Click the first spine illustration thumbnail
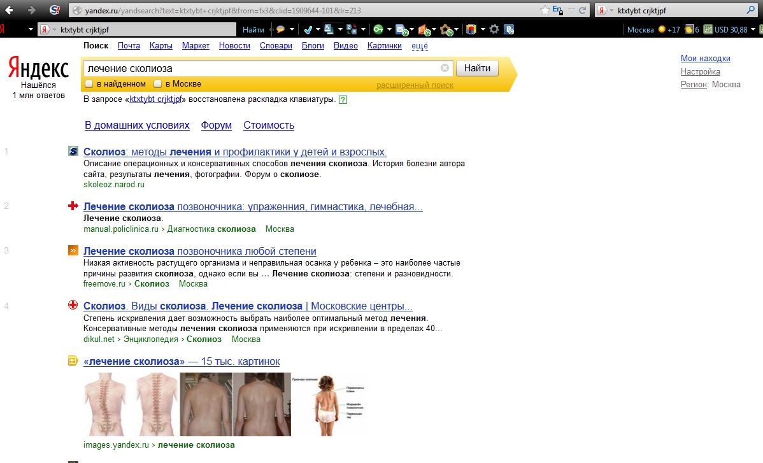Screen dimensions: 763x463 105,404
